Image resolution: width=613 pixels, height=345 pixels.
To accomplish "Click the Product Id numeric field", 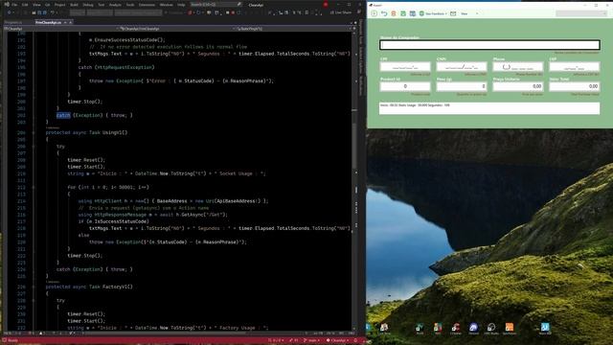I will point(405,86).
